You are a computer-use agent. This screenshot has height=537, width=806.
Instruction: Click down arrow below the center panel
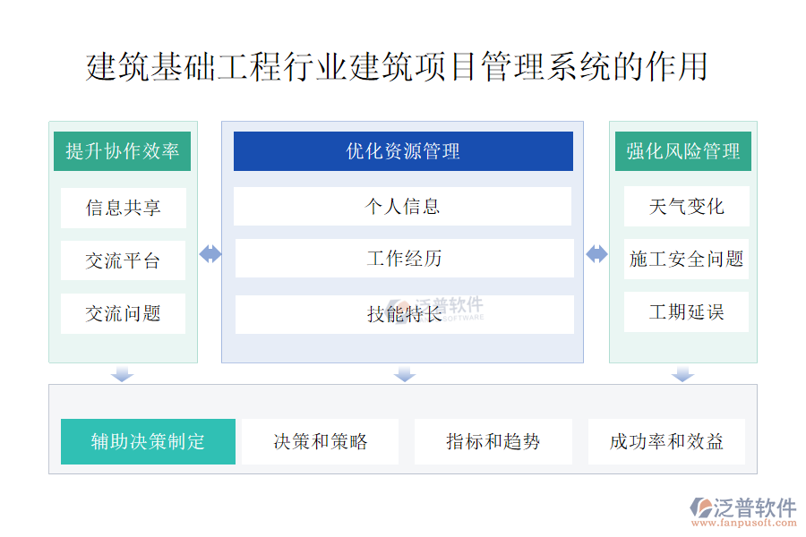[x=405, y=373]
